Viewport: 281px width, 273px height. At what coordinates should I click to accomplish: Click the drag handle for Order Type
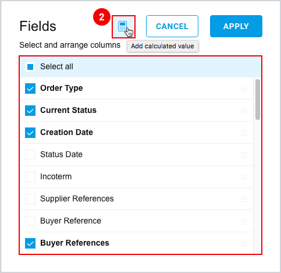tap(244, 88)
